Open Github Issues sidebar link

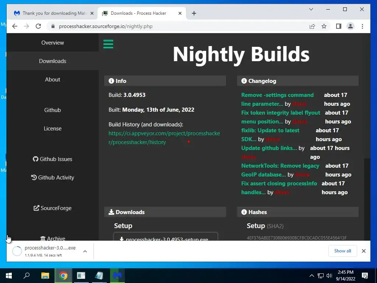point(52,159)
